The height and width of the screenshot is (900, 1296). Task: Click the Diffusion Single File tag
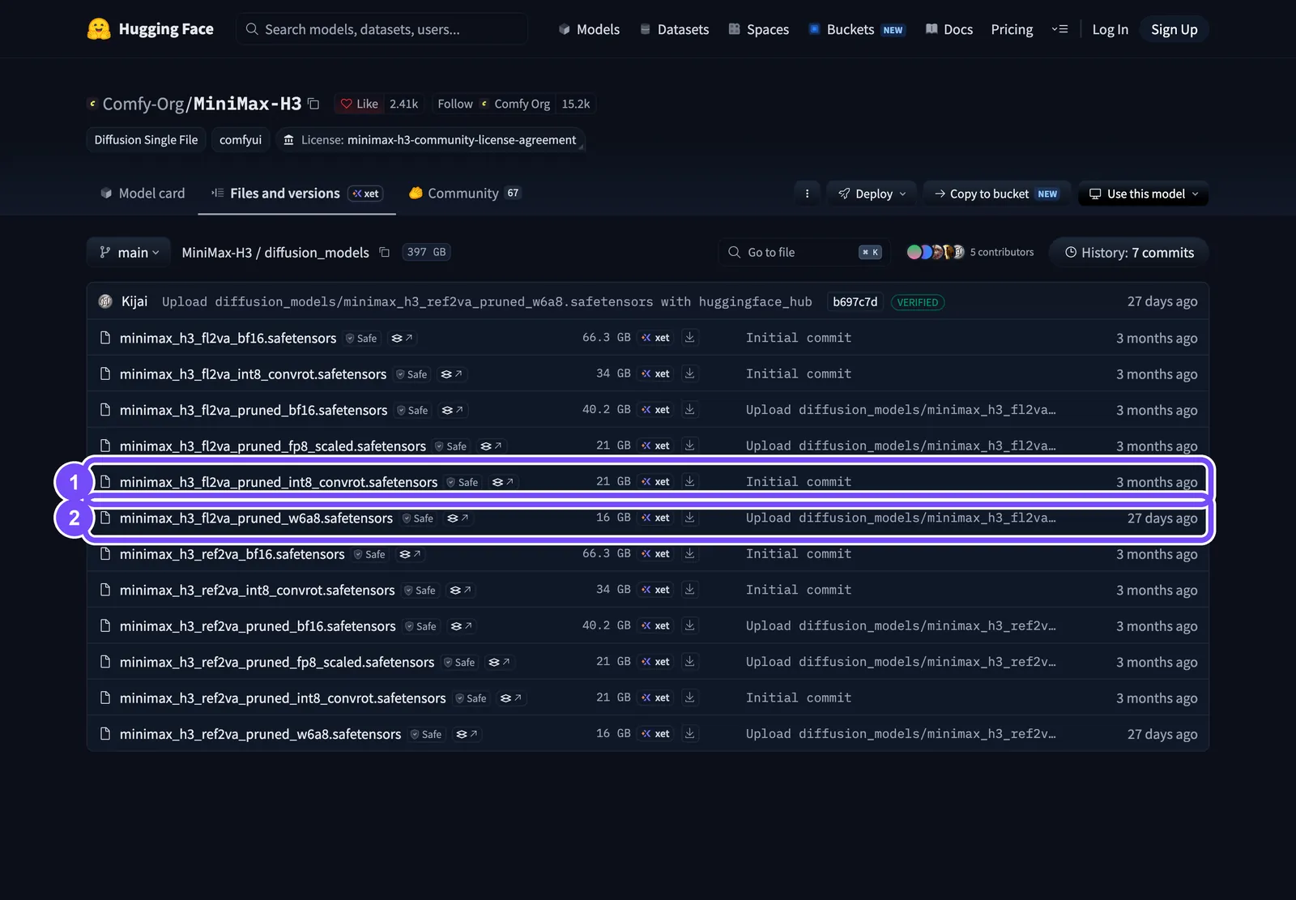click(x=146, y=139)
